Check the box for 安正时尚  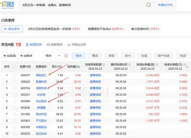(x=15, y=134)
